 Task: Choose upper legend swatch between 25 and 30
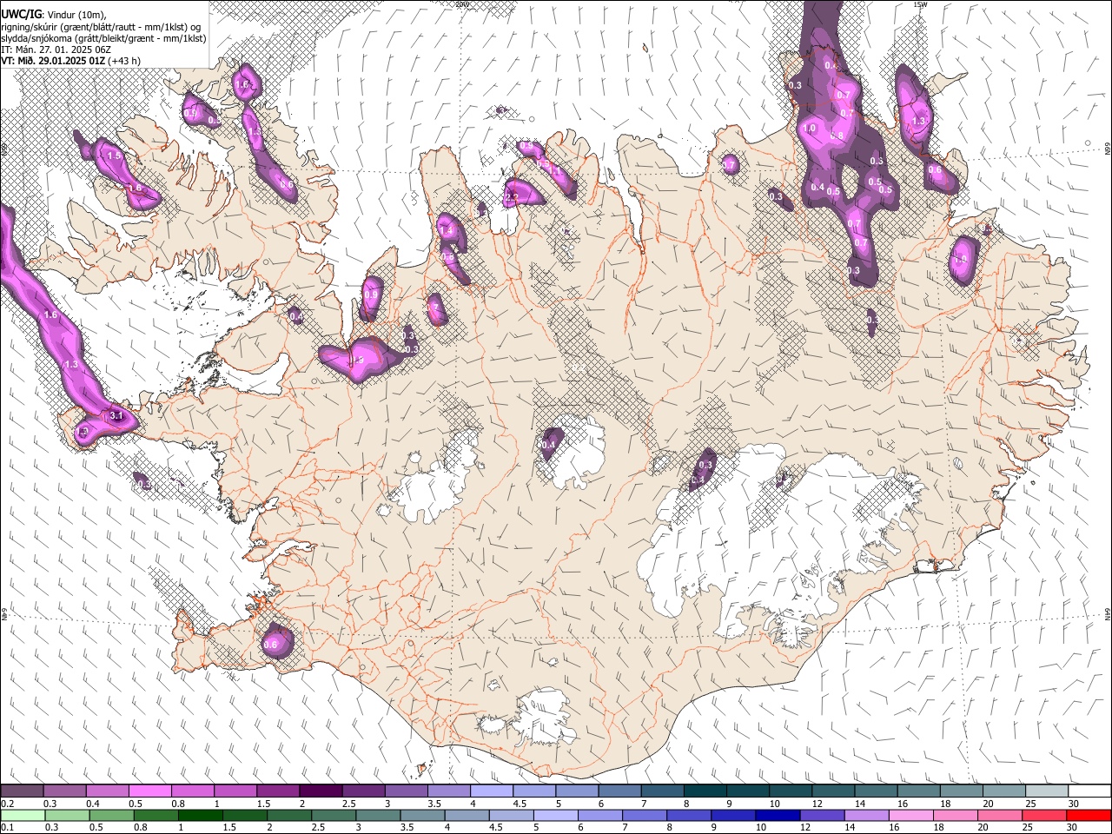point(1046,791)
